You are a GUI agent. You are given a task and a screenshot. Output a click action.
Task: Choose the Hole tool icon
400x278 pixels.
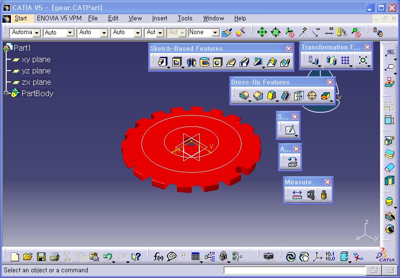(217, 63)
